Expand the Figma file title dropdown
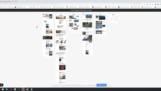The height and width of the screenshot is (91, 161). coord(92,10)
